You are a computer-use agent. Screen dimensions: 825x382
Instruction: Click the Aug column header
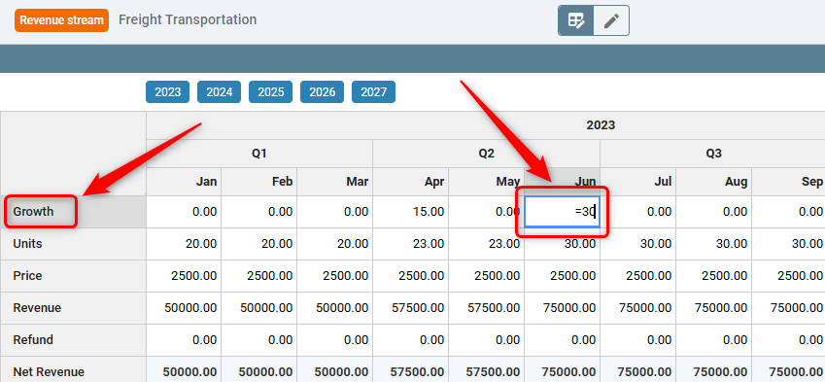tap(714, 182)
